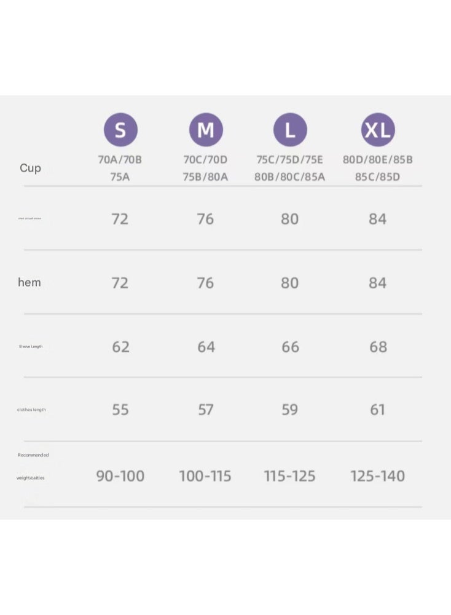Click the 100-115 weight range value

click(x=205, y=476)
